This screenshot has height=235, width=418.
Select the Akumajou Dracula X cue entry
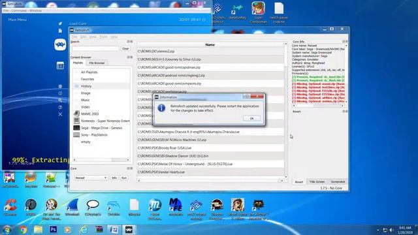pos(210,132)
